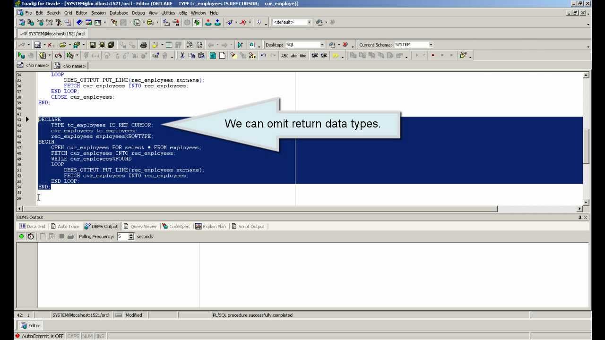The height and width of the screenshot is (340, 605).
Task: Click the Execute as script icon
Action: [43, 55]
